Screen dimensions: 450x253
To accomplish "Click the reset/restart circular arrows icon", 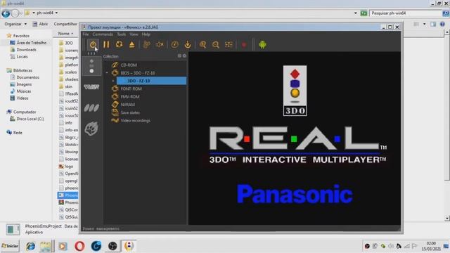I will 119,44.
